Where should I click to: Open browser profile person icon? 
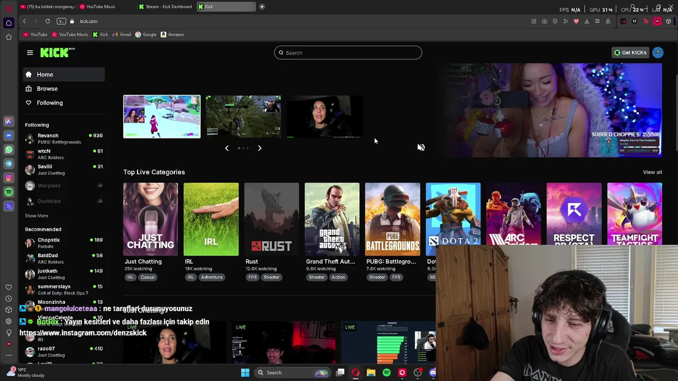pos(608,21)
